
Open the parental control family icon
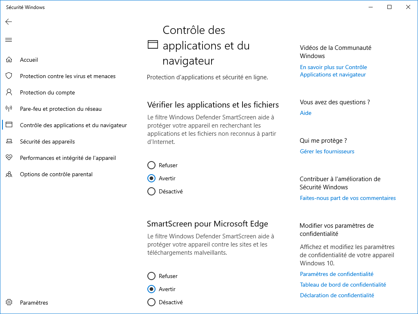pos(9,174)
